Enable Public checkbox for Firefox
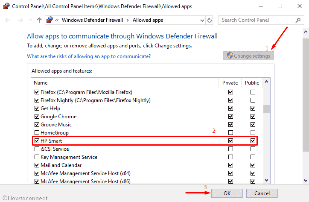The image size is (309, 202). pyautogui.click(x=253, y=92)
